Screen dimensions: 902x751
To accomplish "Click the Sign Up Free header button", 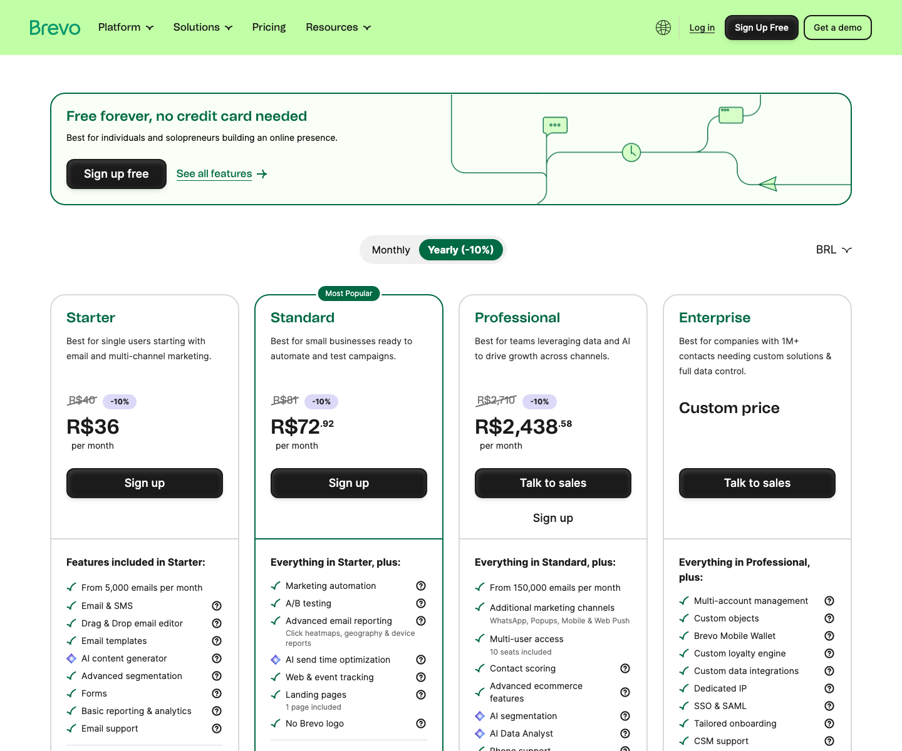I will tap(762, 28).
